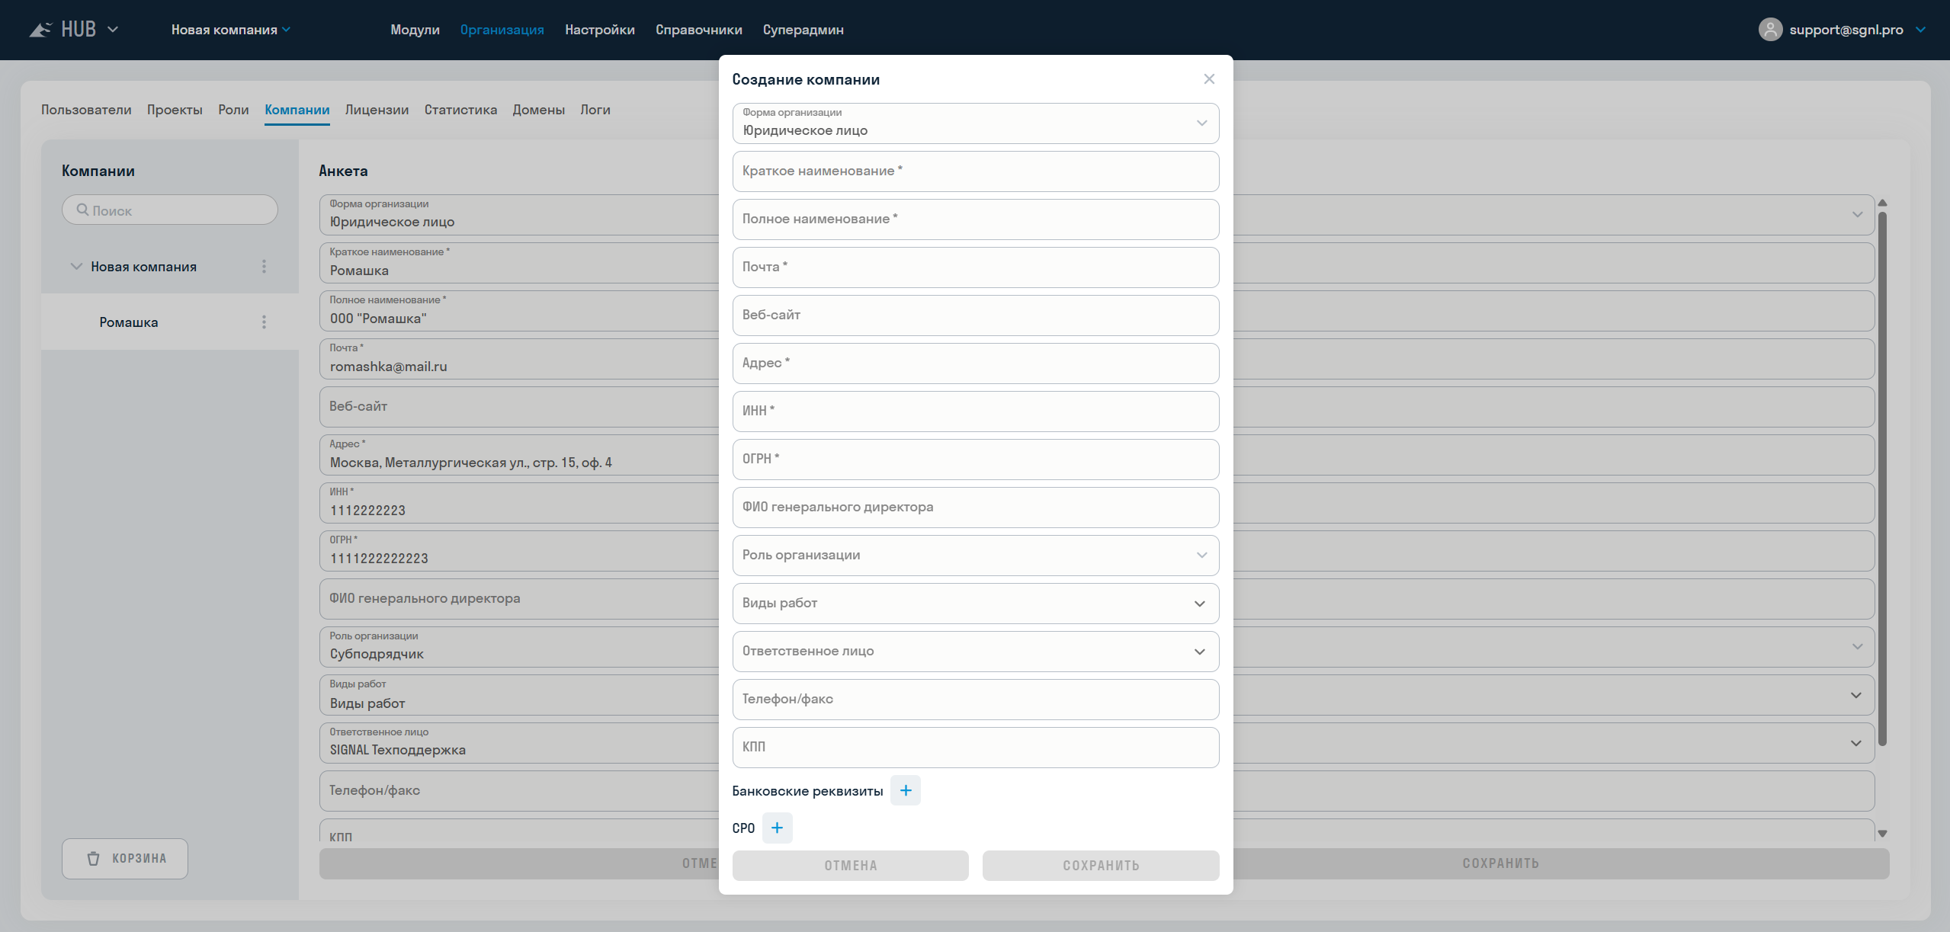
Task: Open Роль организации dropdown in dialog
Action: click(x=975, y=556)
